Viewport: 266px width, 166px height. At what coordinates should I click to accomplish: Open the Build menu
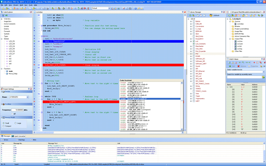pyautogui.click(x=21, y=5)
